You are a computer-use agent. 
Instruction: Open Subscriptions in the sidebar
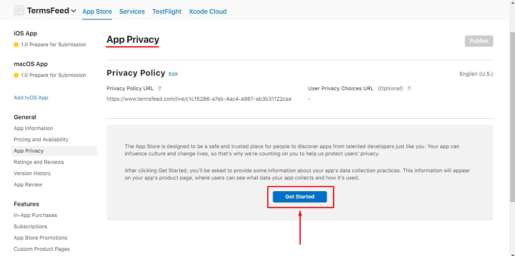pyautogui.click(x=30, y=227)
